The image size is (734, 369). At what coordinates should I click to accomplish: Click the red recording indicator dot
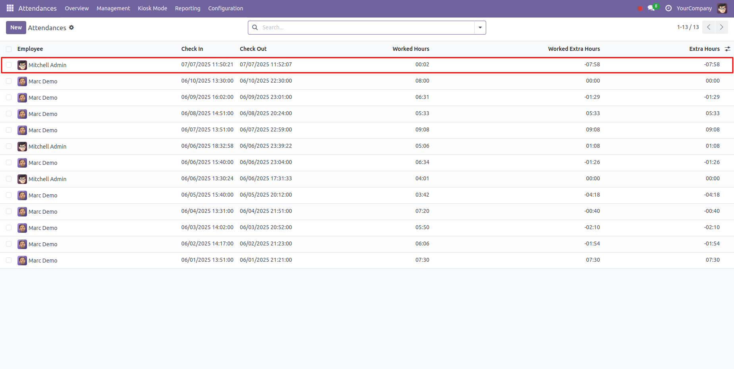pos(640,8)
